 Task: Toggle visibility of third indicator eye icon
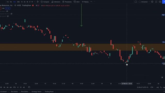[x=8, y=16]
